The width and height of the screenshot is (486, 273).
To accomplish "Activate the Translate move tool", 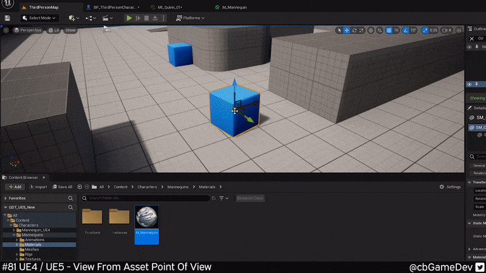I will point(347,30).
